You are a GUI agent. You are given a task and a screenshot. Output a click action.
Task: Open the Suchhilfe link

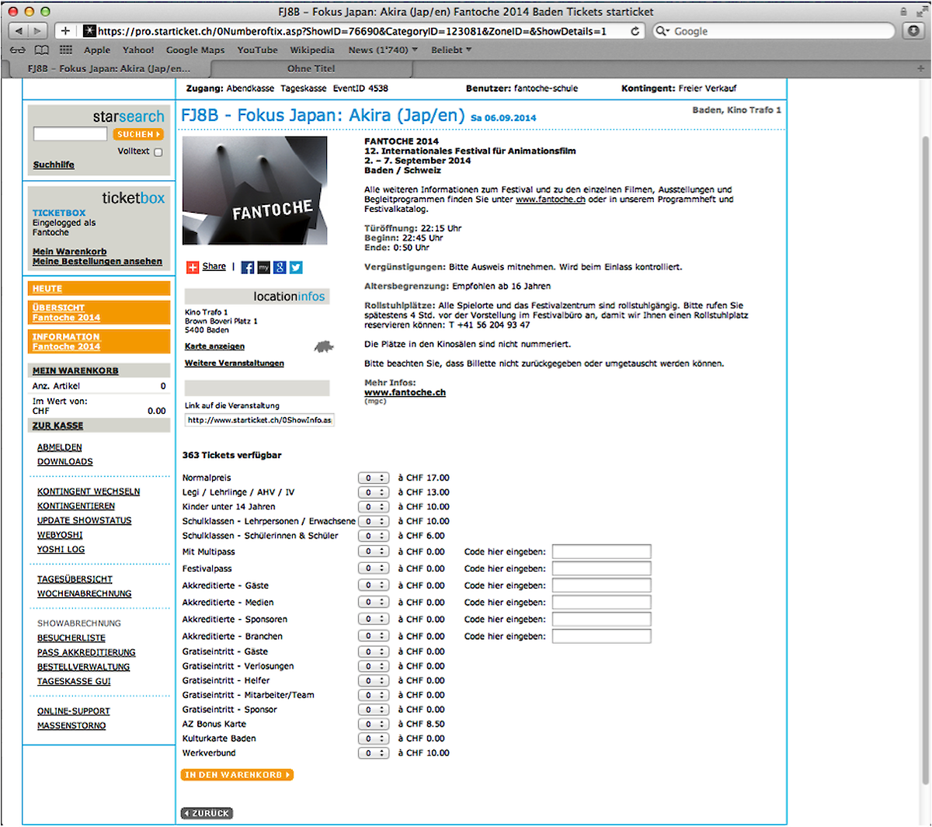tap(54, 165)
